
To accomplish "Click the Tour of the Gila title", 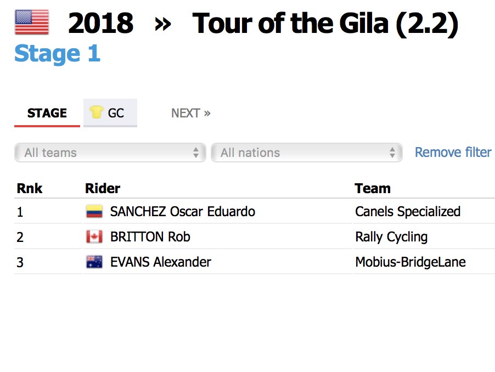I will (325, 24).
